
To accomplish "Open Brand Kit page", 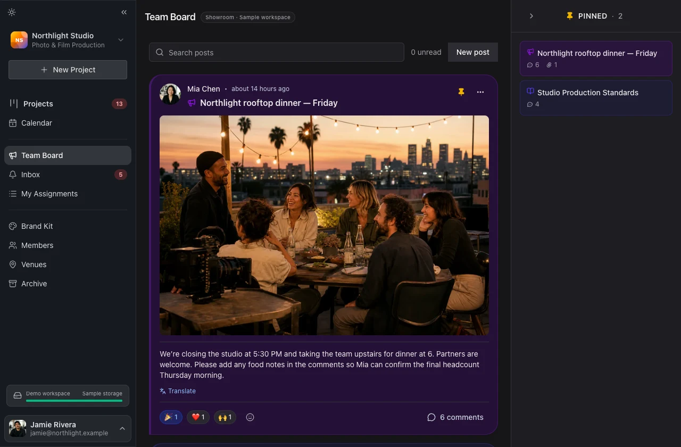I will pos(68,226).
